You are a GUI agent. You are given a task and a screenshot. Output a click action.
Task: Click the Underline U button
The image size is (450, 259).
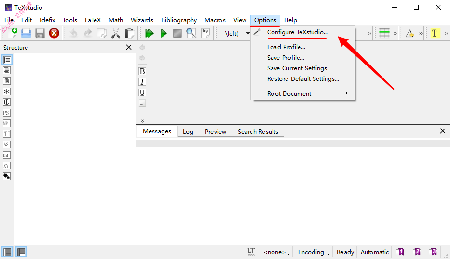[142, 92]
